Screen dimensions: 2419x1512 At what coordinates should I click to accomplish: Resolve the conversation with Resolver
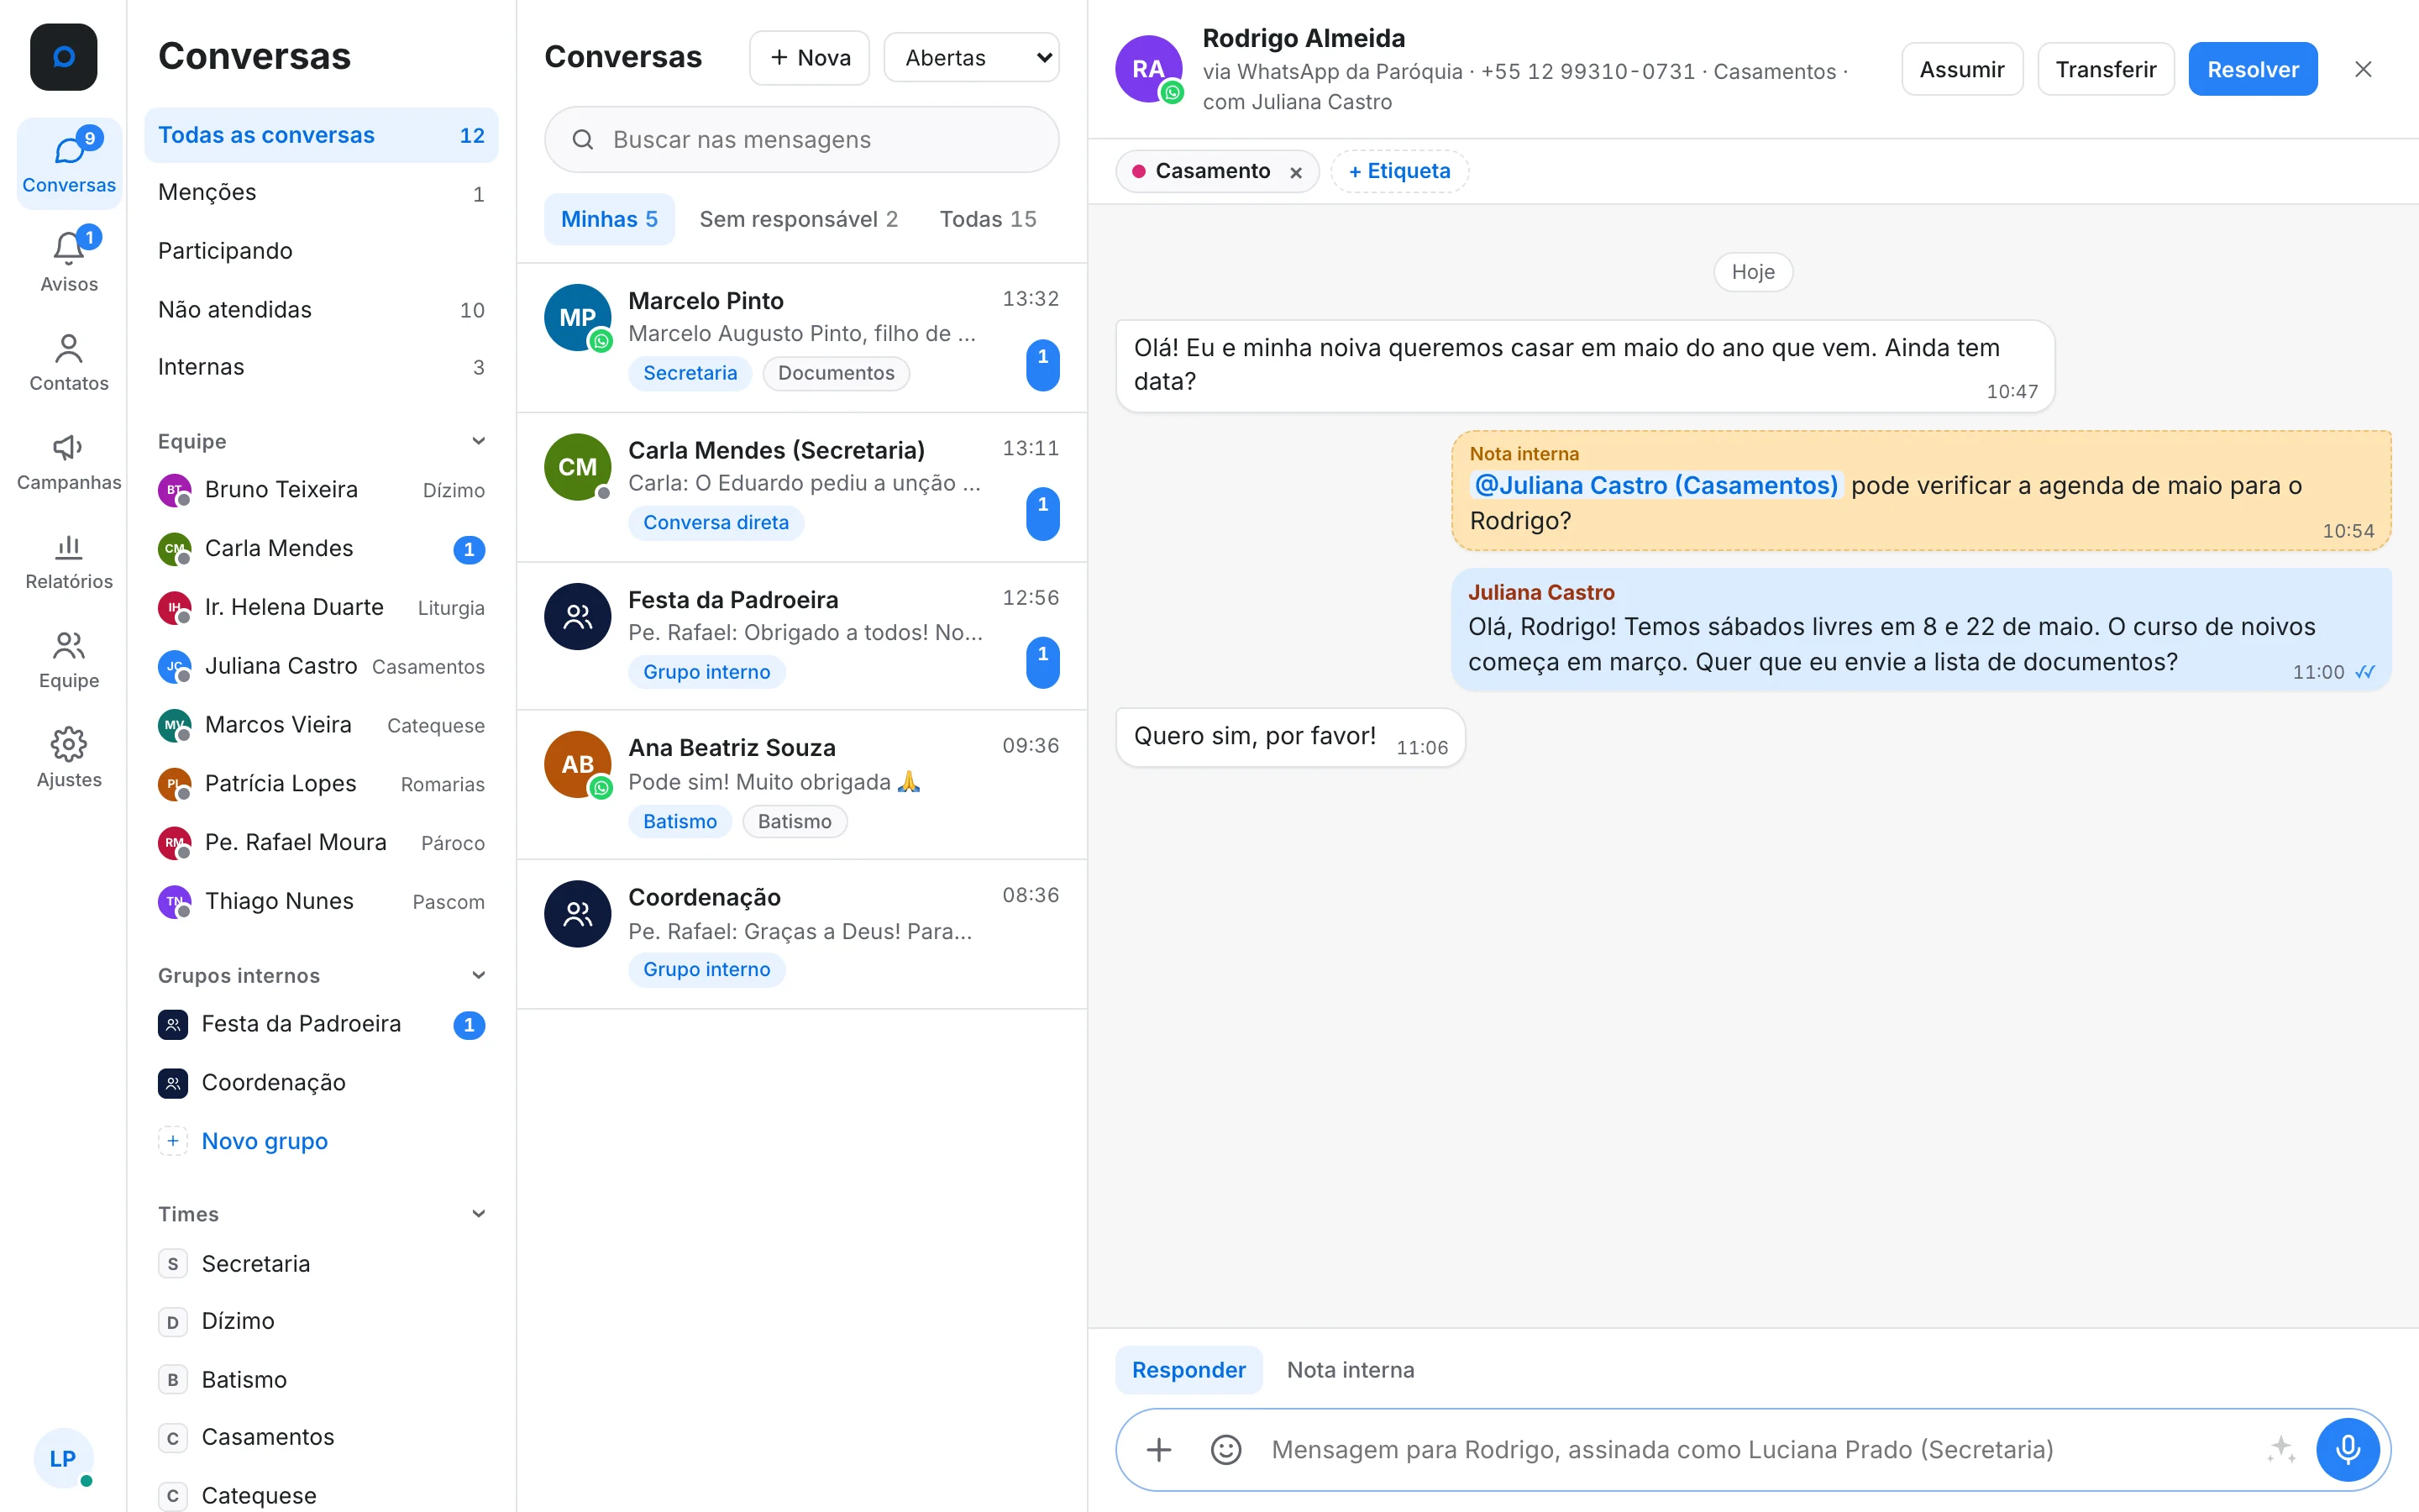tap(2252, 69)
